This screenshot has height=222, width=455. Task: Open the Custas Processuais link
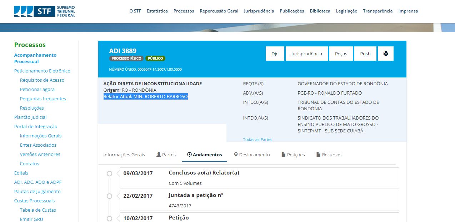click(35, 201)
